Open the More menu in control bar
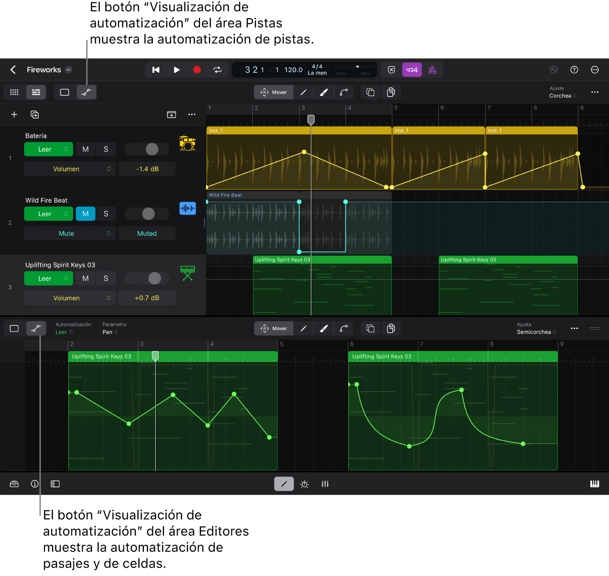This screenshot has height=576, width=609. click(595, 70)
